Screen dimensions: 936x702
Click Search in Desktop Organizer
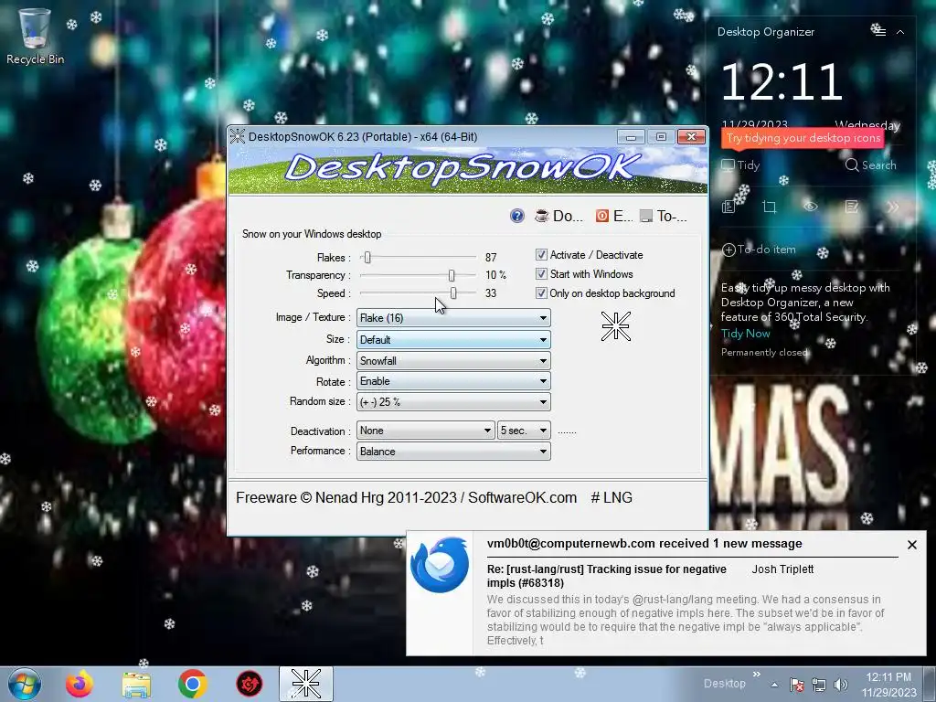click(x=871, y=165)
